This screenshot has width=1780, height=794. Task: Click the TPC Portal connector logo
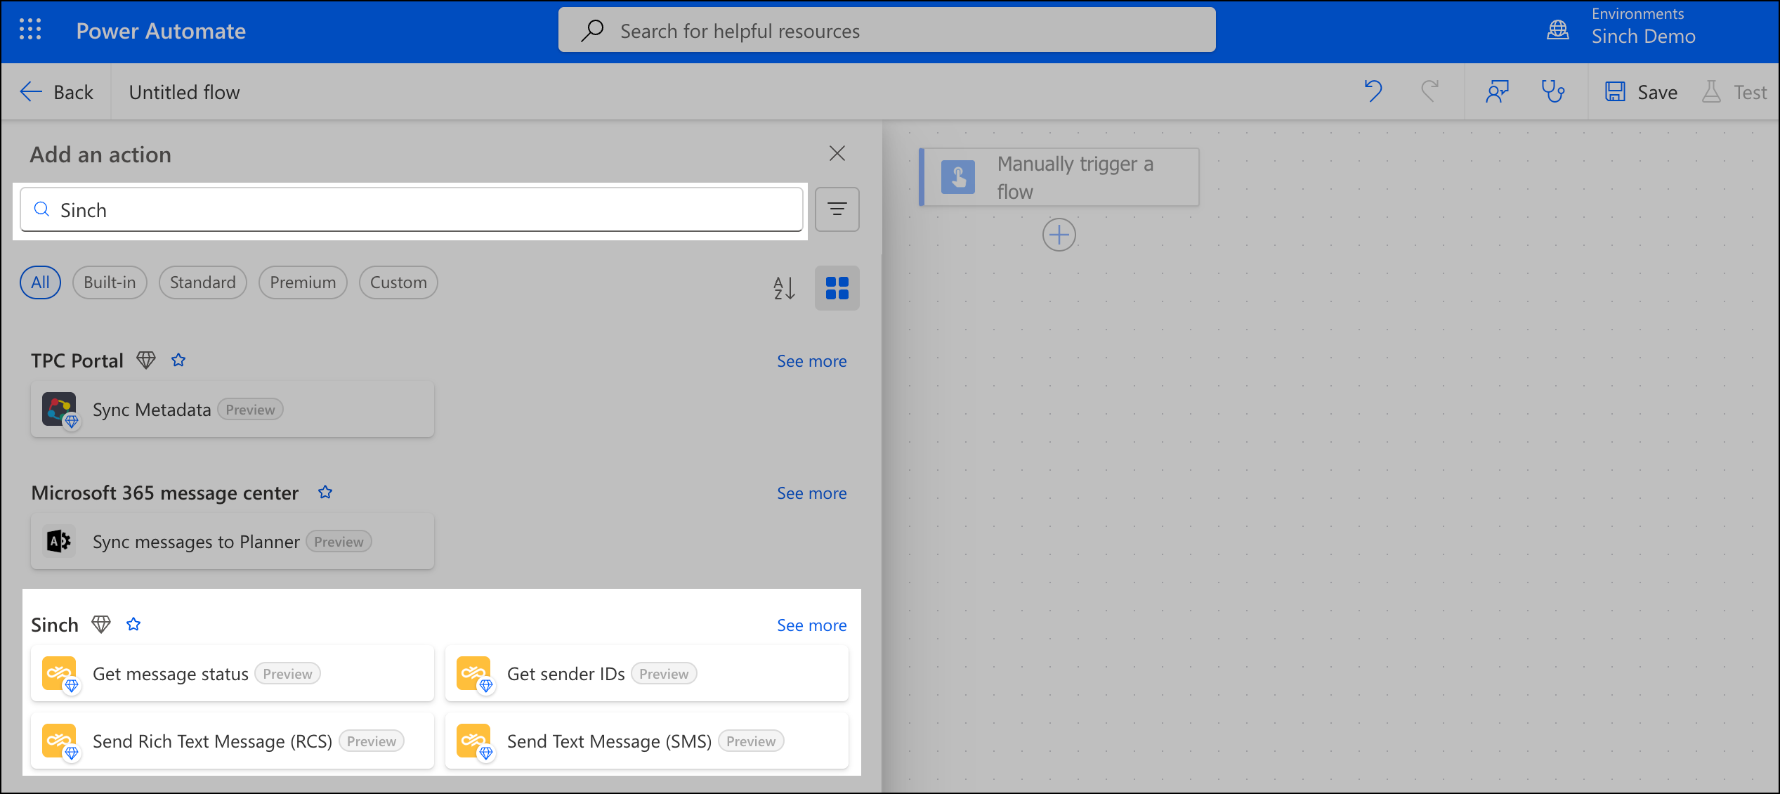coord(59,409)
